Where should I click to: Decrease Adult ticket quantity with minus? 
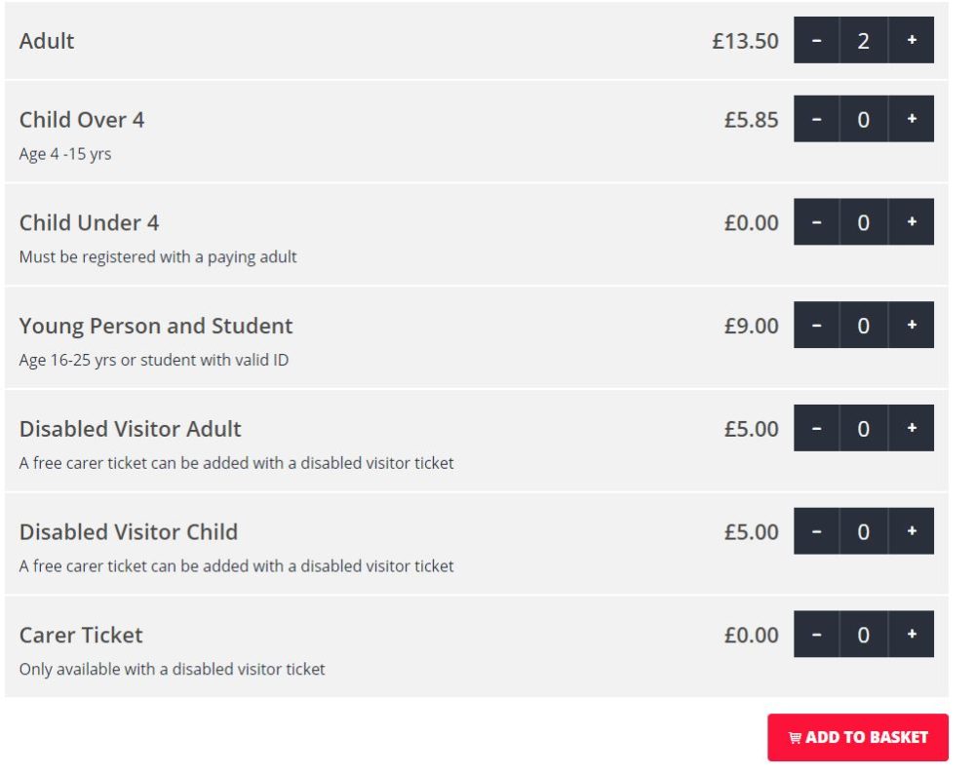[x=817, y=40]
